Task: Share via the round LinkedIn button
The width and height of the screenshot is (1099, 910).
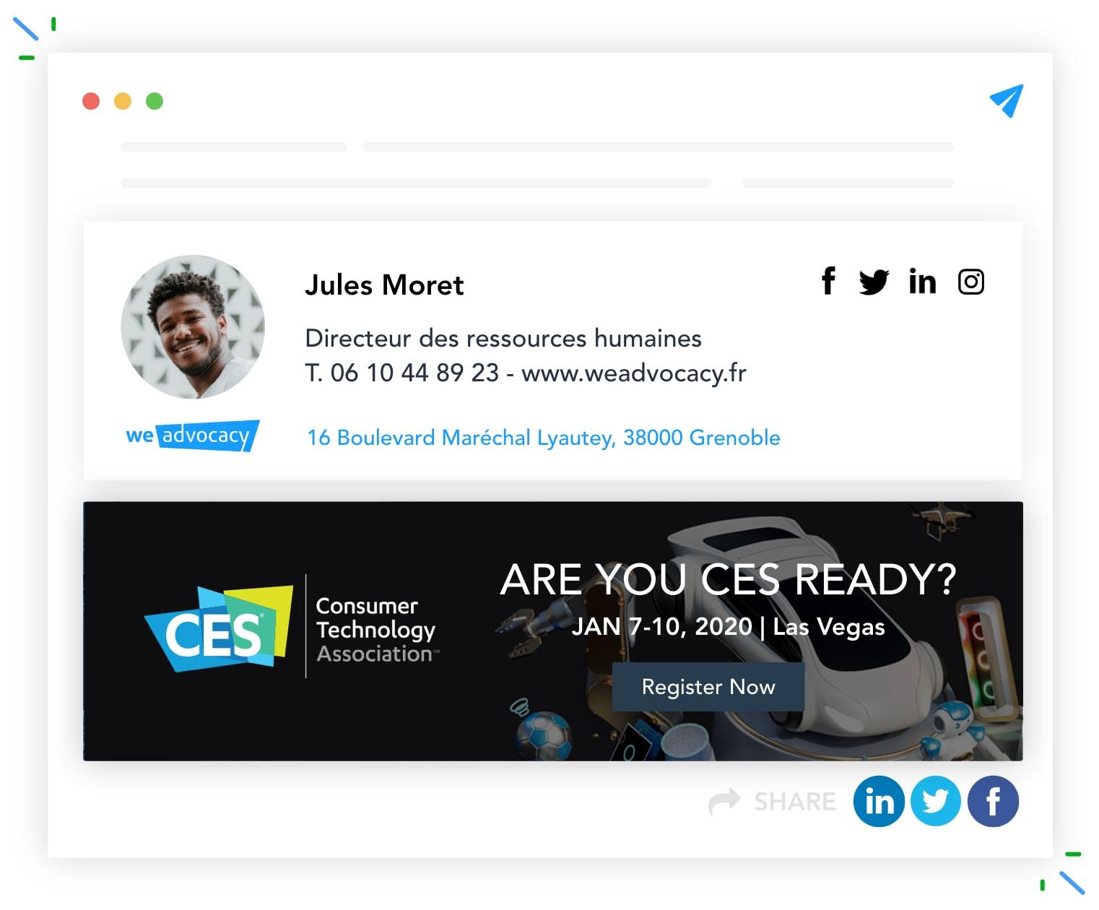Action: click(x=879, y=801)
